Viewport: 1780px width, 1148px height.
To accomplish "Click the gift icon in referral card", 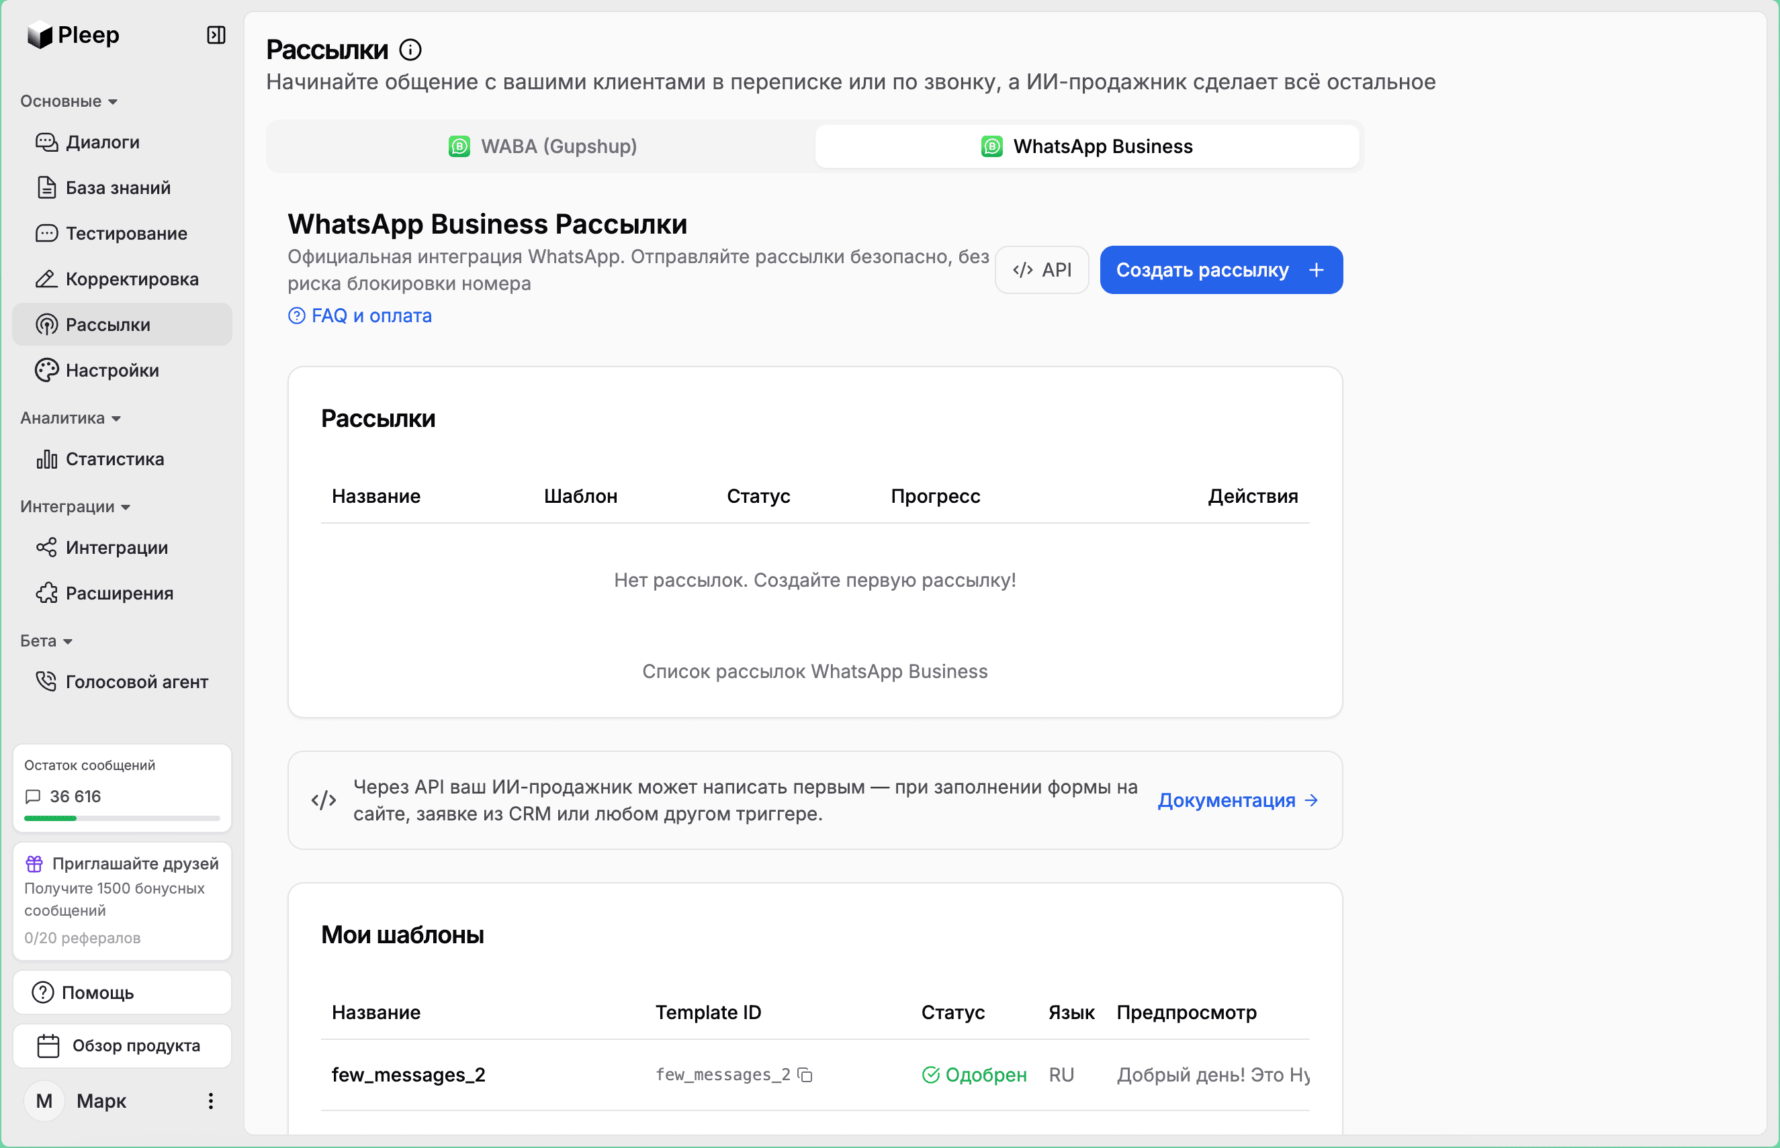I will pyautogui.click(x=34, y=863).
